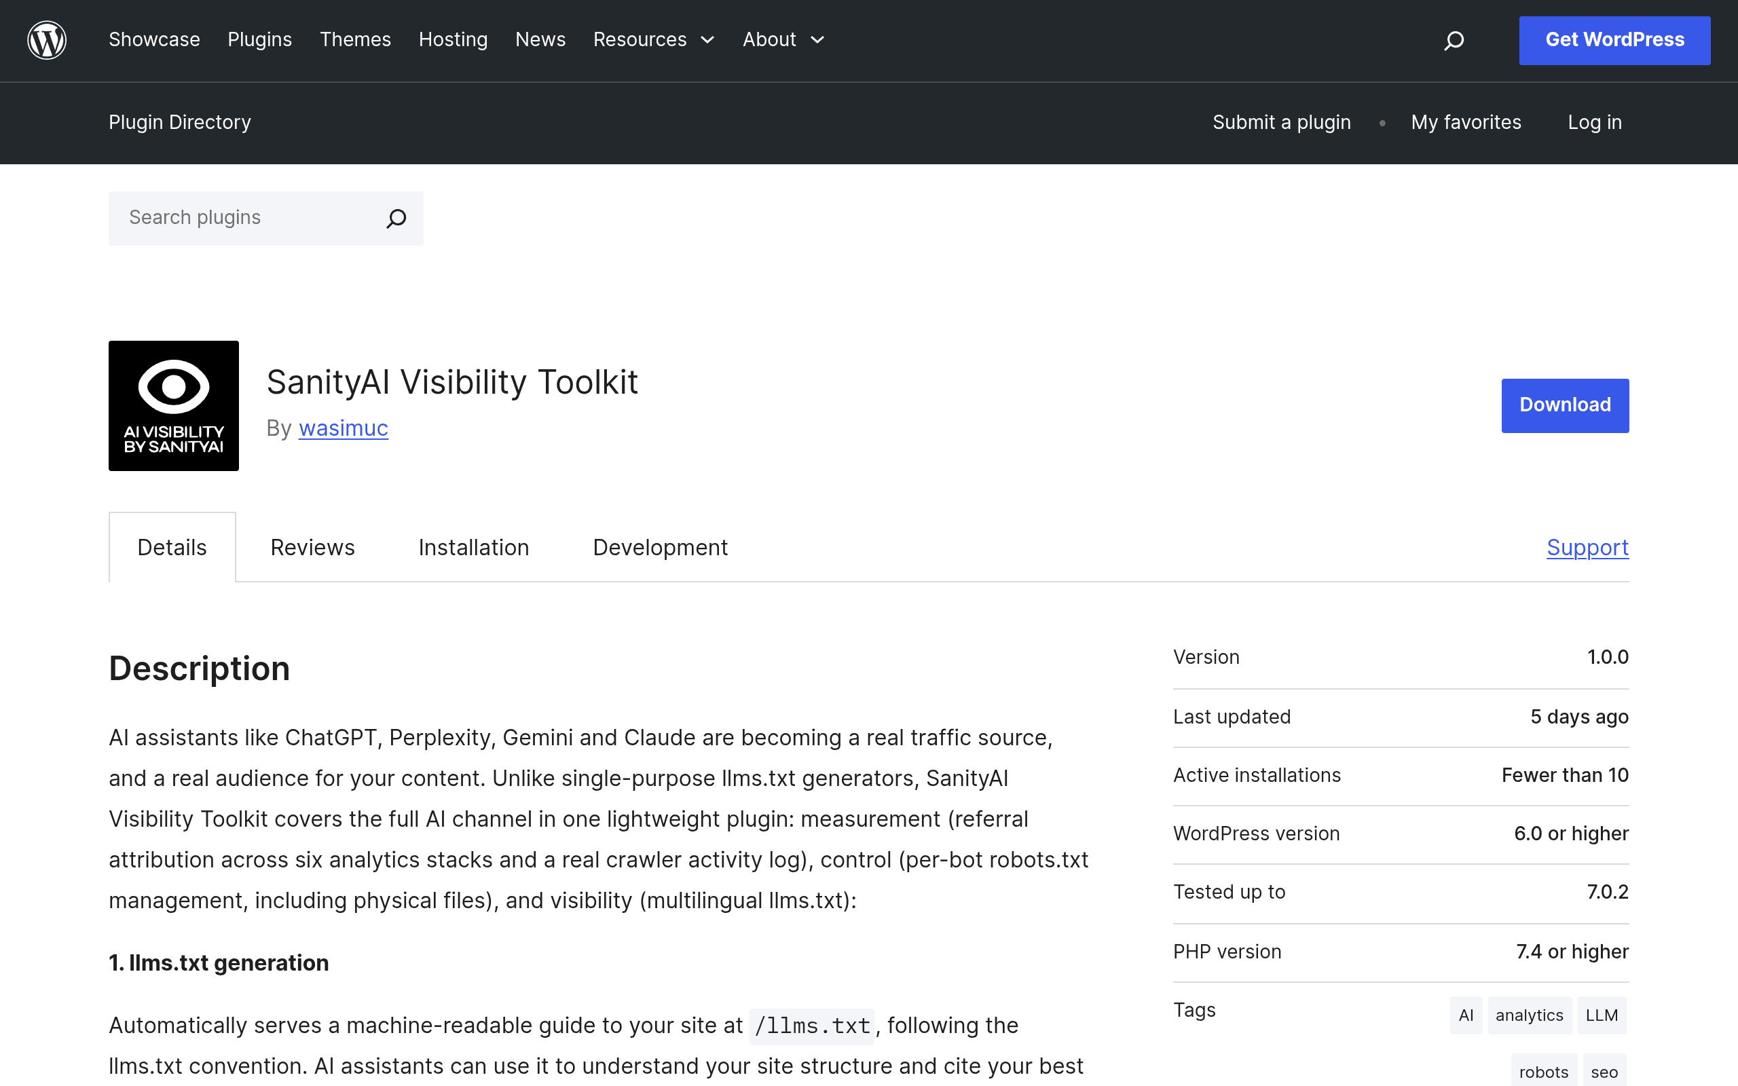
Task: Click the /llms.txt code snippet
Action: 812,1026
